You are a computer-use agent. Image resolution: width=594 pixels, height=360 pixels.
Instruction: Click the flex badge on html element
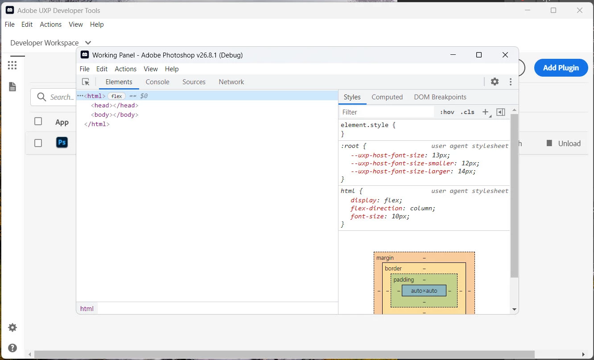[x=116, y=96]
